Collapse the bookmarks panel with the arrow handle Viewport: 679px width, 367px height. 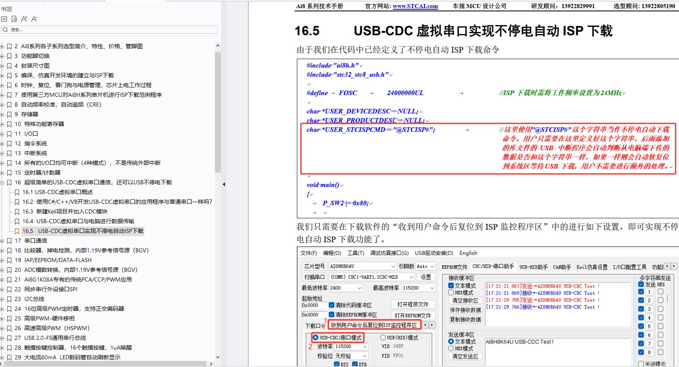pos(224,184)
